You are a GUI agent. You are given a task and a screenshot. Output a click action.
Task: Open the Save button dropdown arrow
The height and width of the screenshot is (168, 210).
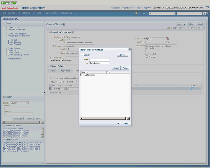tap(184, 24)
